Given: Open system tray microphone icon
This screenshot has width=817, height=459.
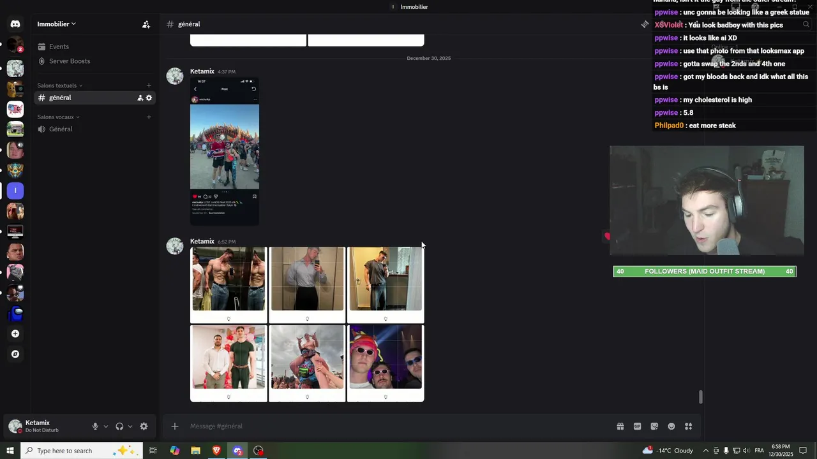Looking at the screenshot, I should [x=726, y=451].
